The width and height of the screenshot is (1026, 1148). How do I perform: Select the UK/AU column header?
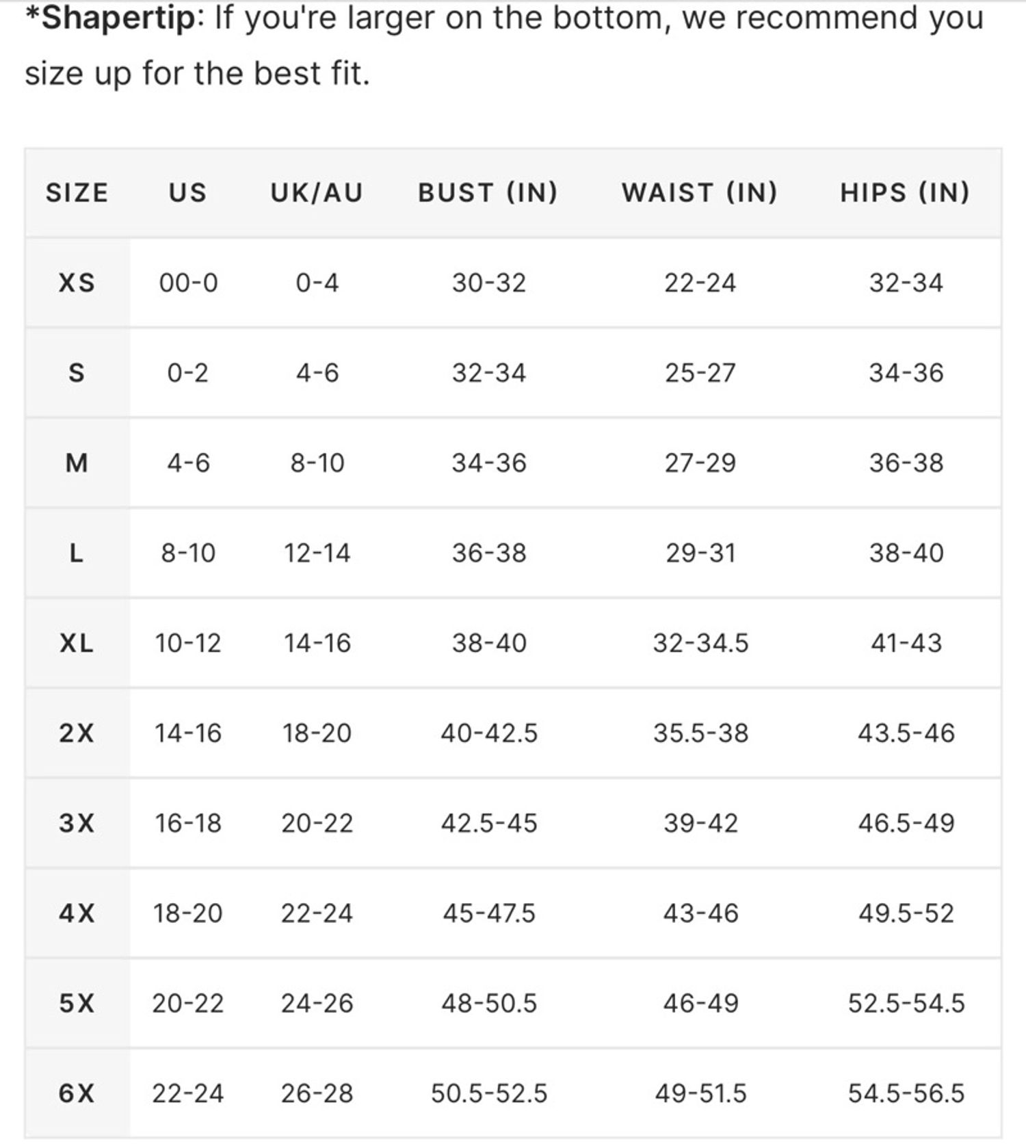pos(317,193)
